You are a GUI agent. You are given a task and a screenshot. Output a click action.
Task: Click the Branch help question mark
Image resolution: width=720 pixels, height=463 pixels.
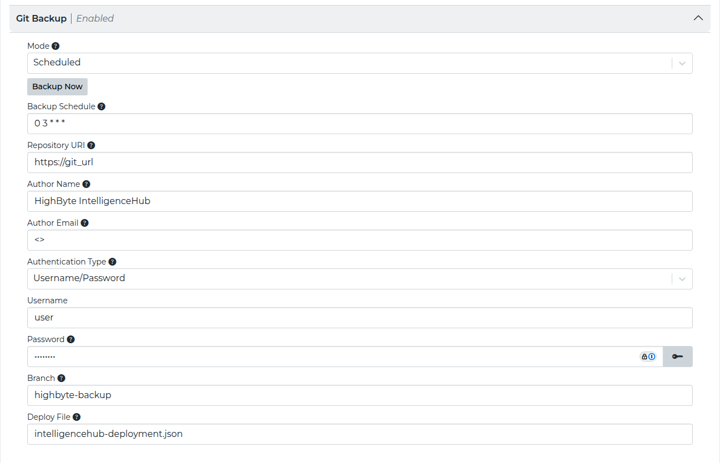click(61, 378)
